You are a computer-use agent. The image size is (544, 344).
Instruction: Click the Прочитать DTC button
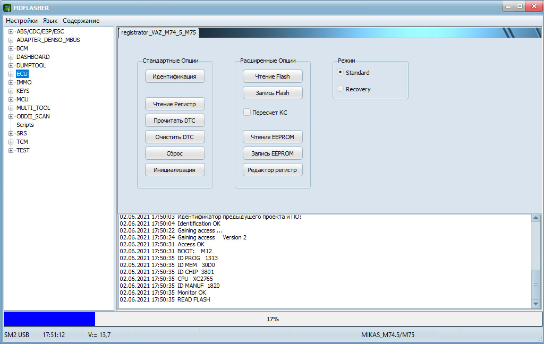click(174, 121)
